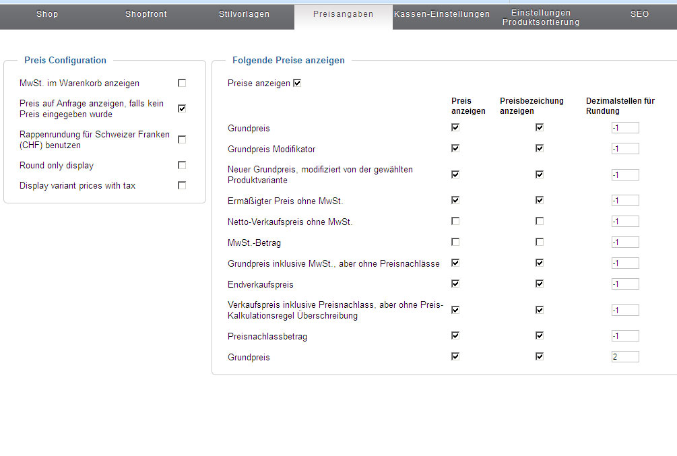Enable Display variant prices with tax
677x456 pixels.
click(182, 185)
